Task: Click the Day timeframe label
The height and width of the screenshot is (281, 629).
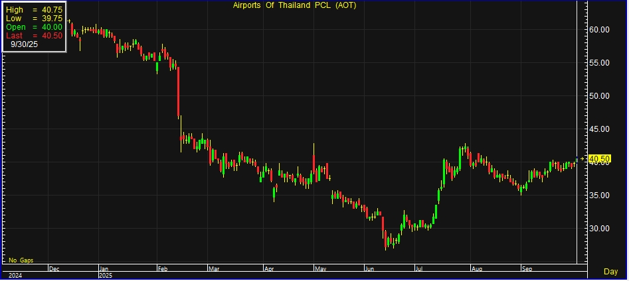Action: 610,272
